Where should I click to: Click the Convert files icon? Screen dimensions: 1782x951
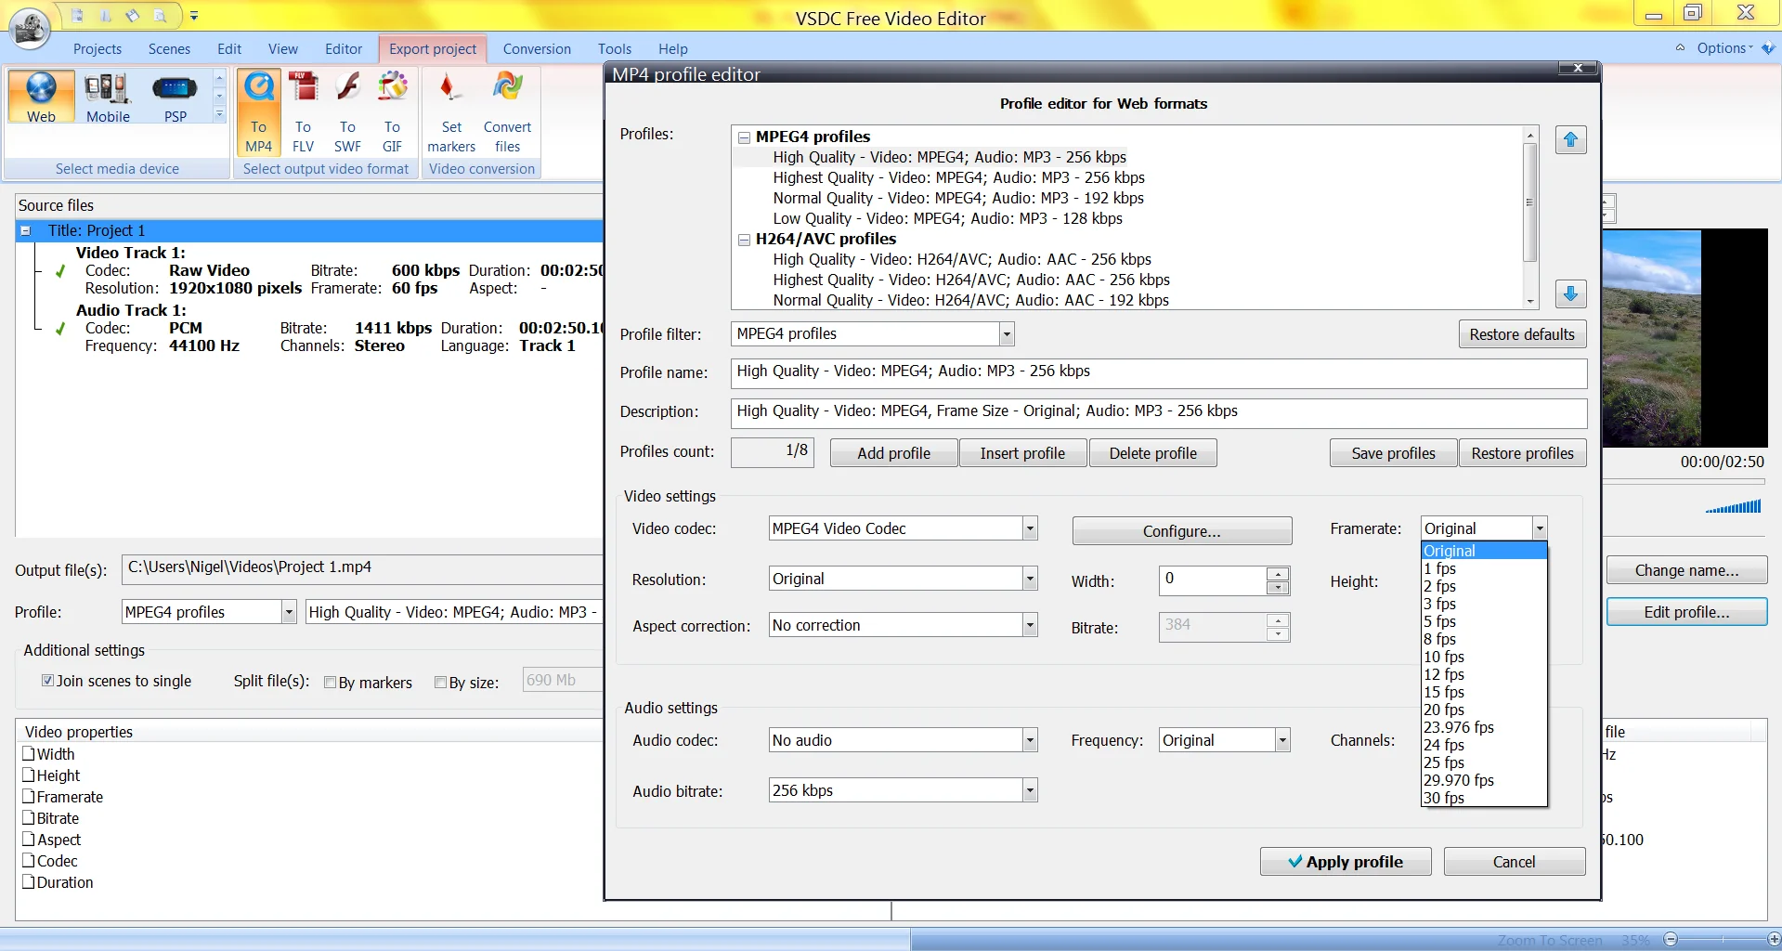point(507,111)
